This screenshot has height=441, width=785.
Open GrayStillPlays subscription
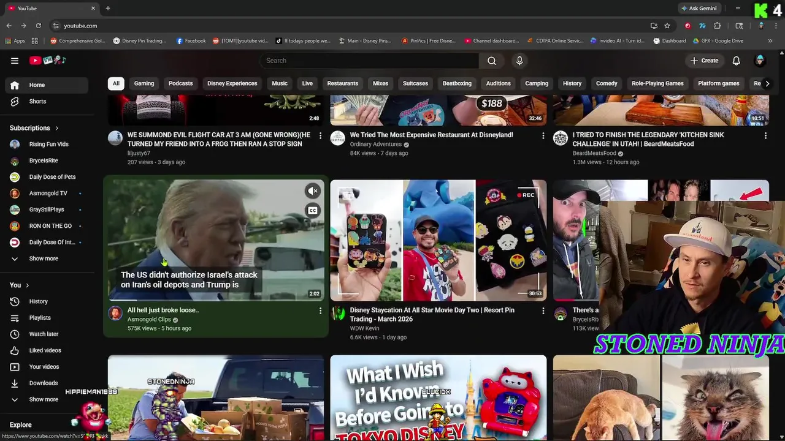click(x=47, y=209)
